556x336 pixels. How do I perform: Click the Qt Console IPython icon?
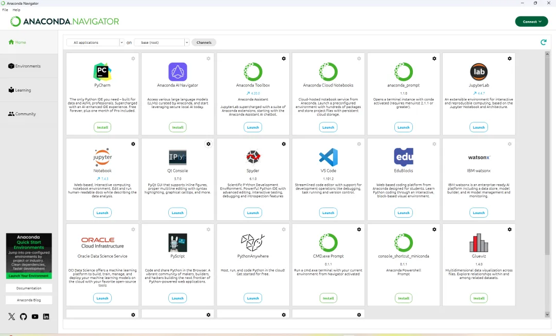pos(178,157)
